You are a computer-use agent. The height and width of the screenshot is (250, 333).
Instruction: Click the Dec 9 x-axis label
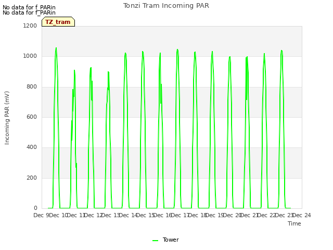point(41,215)
